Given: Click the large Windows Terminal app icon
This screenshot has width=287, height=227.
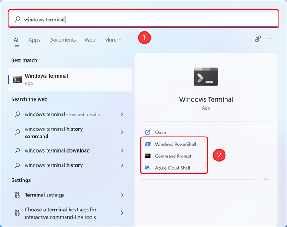Looking at the screenshot, I should pyautogui.click(x=206, y=77).
